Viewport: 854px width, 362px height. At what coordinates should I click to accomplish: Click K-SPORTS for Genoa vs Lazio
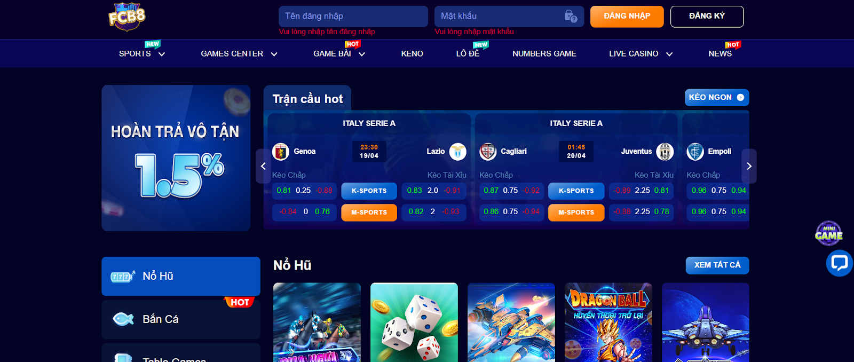point(369,191)
